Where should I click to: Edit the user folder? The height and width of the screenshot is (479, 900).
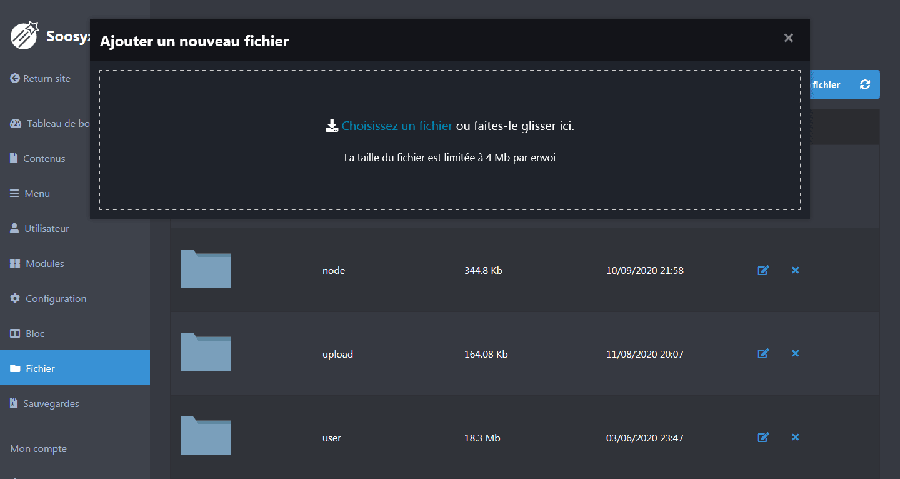(x=763, y=437)
